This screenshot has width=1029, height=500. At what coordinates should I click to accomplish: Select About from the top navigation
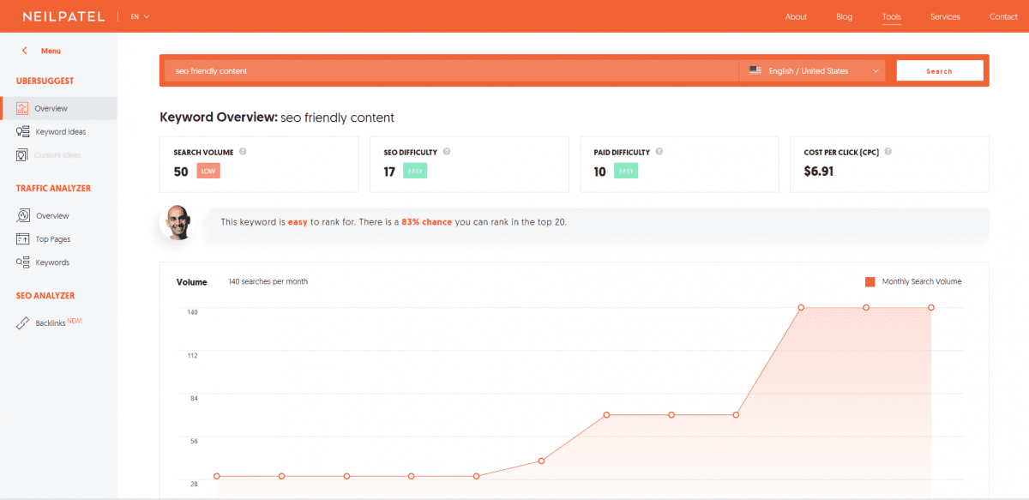click(x=796, y=16)
